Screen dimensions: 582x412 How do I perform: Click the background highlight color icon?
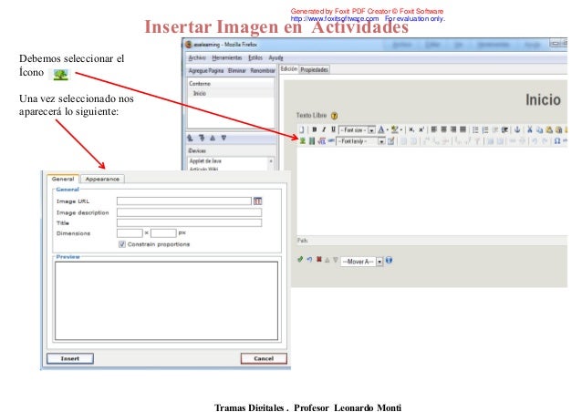tap(395, 129)
